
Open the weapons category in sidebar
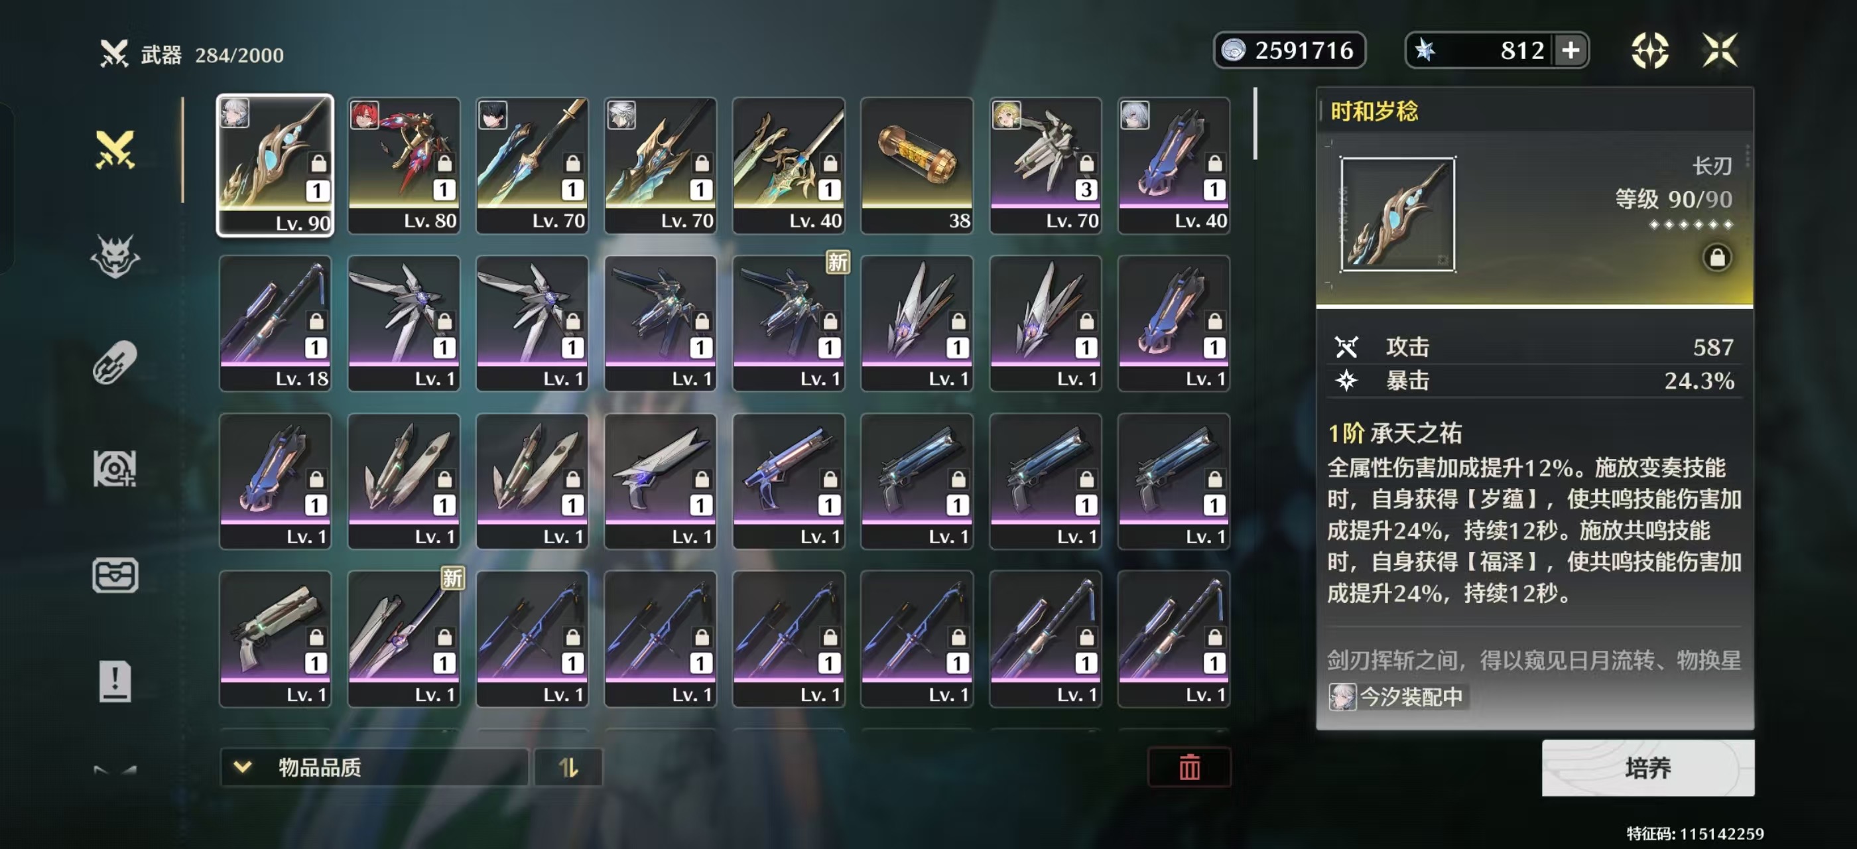pos(115,149)
